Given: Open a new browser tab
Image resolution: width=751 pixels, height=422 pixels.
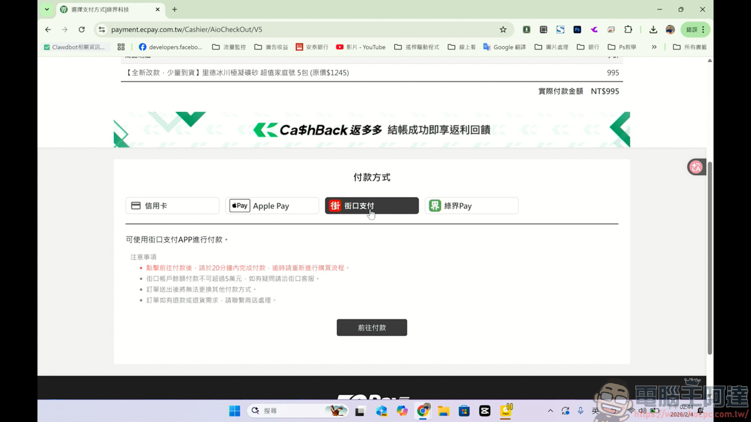Looking at the screenshot, I should [x=174, y=9].
